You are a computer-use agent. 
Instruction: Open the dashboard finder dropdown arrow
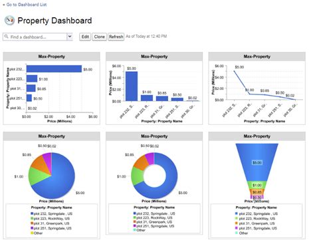click(70, 37)
